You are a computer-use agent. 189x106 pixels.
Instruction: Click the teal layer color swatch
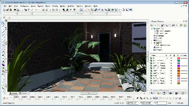[179, 61]
